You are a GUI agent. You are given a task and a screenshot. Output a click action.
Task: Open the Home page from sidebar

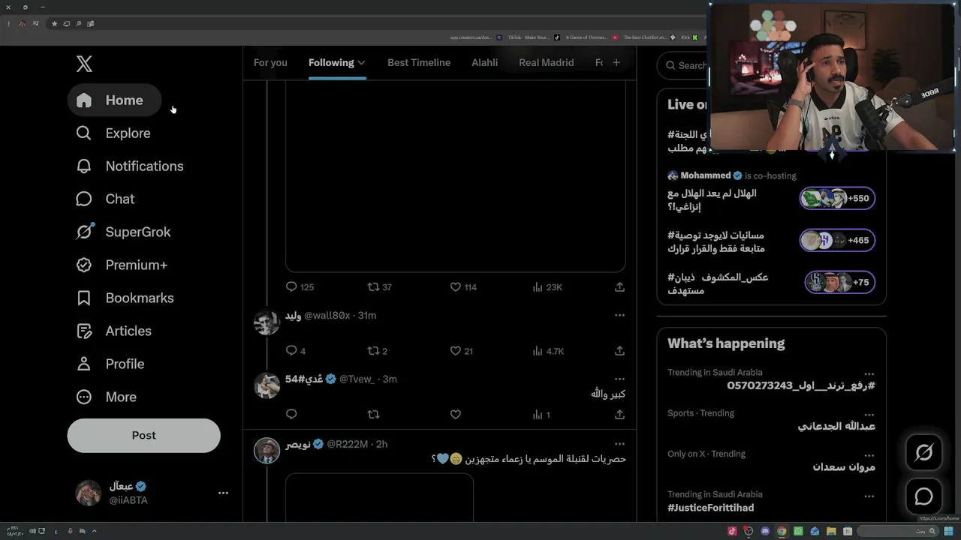[114, 100]
